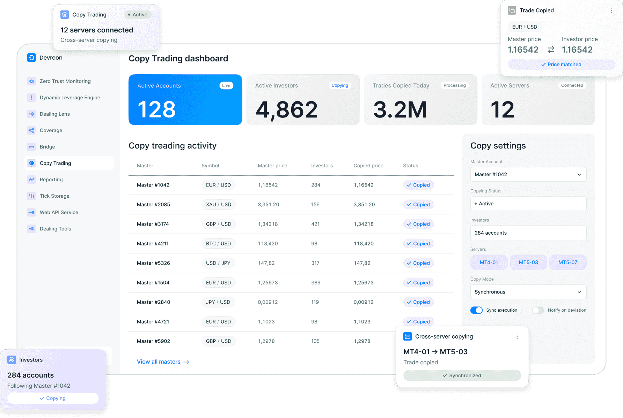
Task: Click the Processing badge on Trades Copied Today
Action: click(455, 85)
